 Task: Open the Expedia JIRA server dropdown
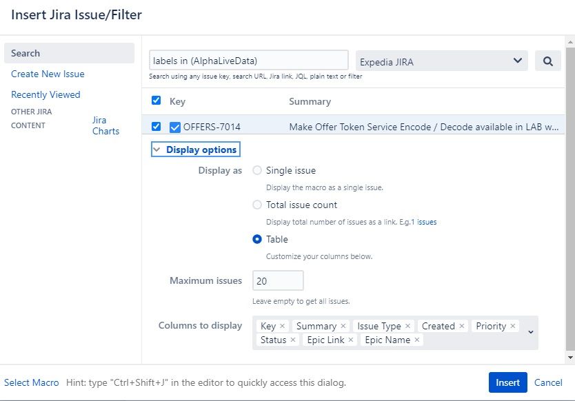442,61
